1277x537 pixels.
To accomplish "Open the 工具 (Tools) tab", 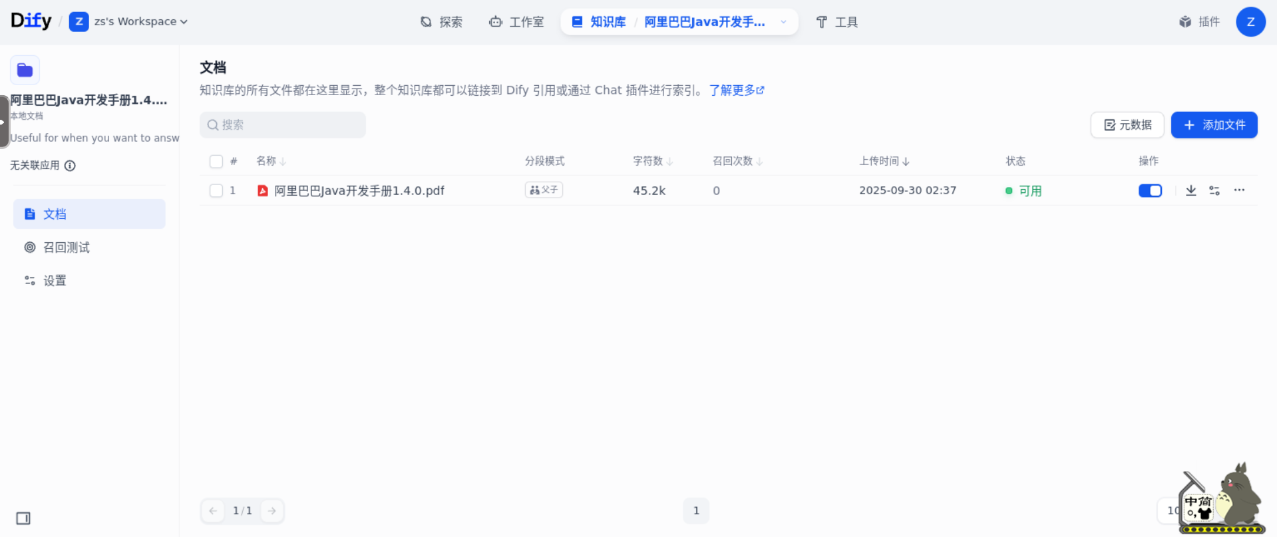I will (x=837, y=22).
